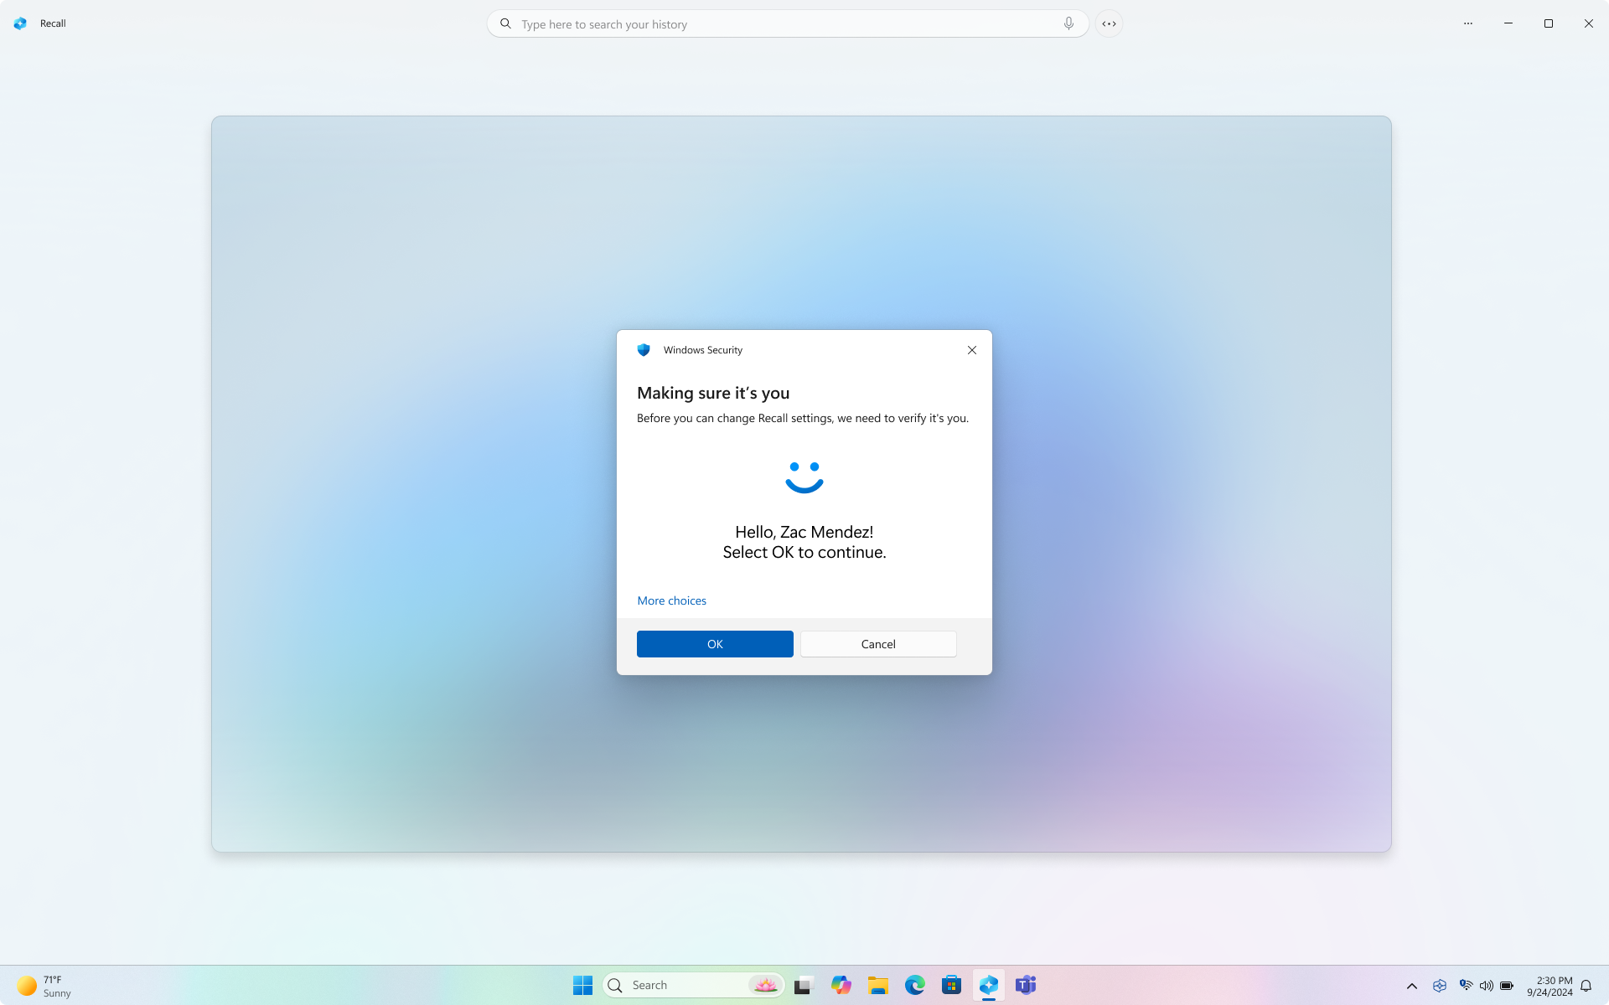
Task: Click the Microsoft Edge browser icon
Action: pyautogui.click(x=914, y=985)
